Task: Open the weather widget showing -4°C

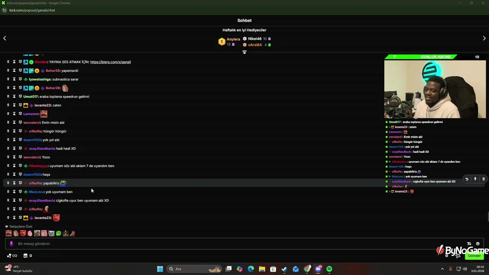Action: [x=18, y=269]
